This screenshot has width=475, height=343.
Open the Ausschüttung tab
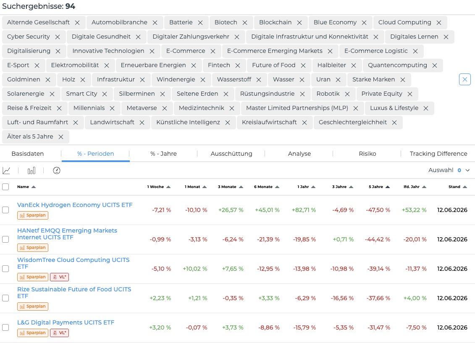231,154
